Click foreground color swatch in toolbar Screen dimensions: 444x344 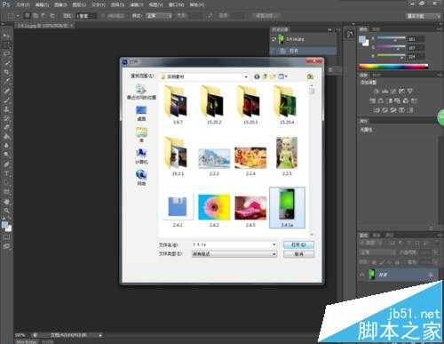(x=4, y=225)
